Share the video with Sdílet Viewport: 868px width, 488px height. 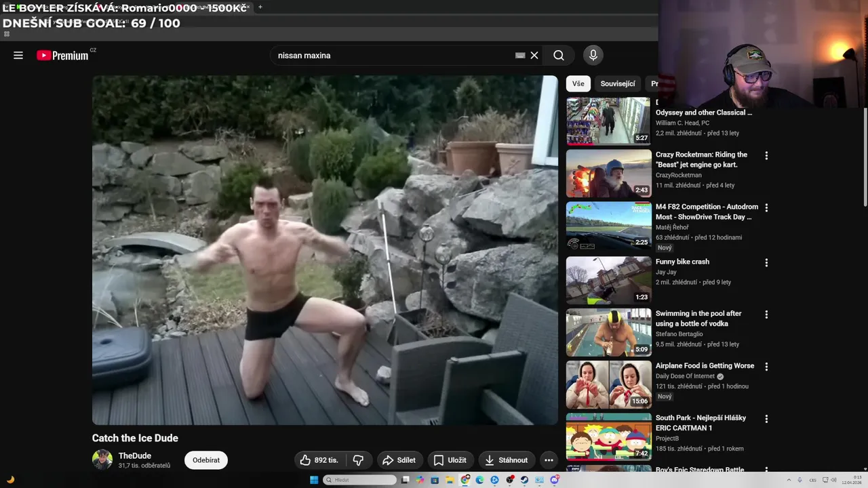pyautogui.click(x=399, y=460)
